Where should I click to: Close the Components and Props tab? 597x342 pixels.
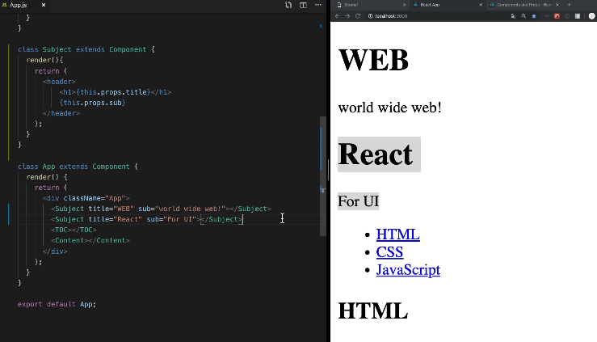(557, 5)
